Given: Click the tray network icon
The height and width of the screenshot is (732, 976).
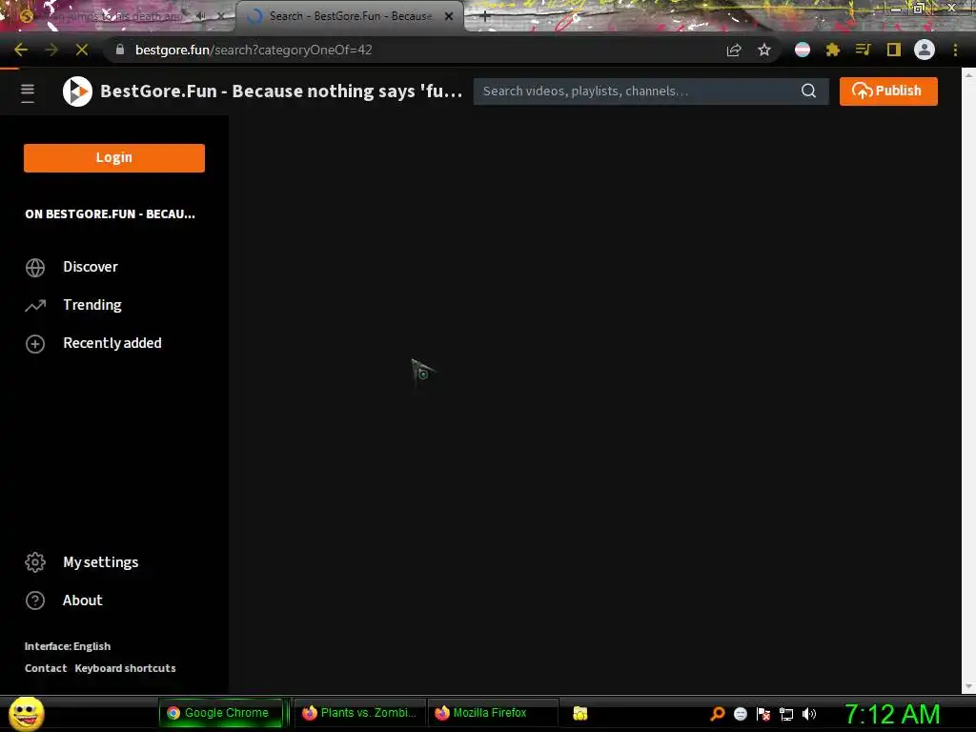Looking at the screenshot, I should coord(786,714).
